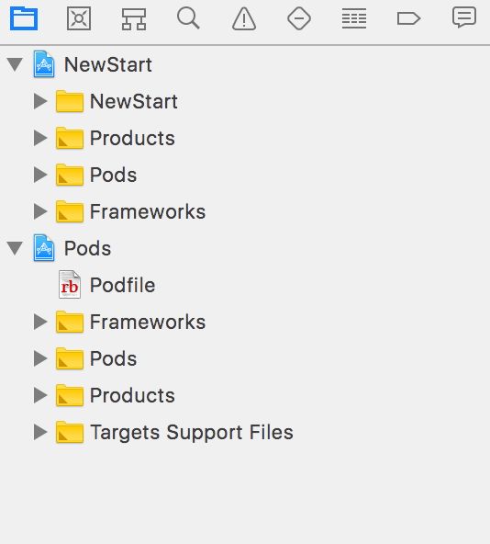The width and height of the screenshot is (490, 544).
Task: Open the Breakpoint navigator icon
Action: tap(408, 18)
